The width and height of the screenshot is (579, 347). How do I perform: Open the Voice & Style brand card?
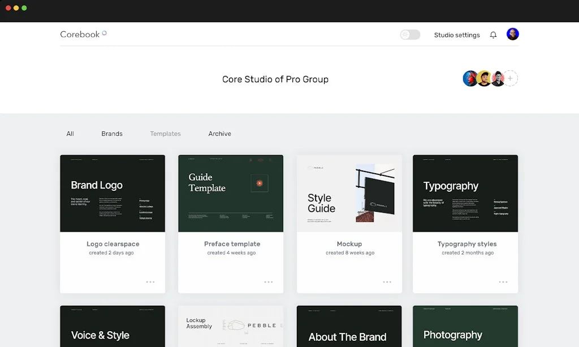tap(113, 326)
